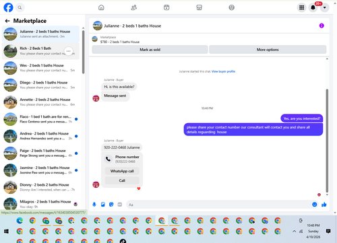This screenshot has width=337, height=243.
Task: Click Julianne chat header avatar
Action: point(98,26)
